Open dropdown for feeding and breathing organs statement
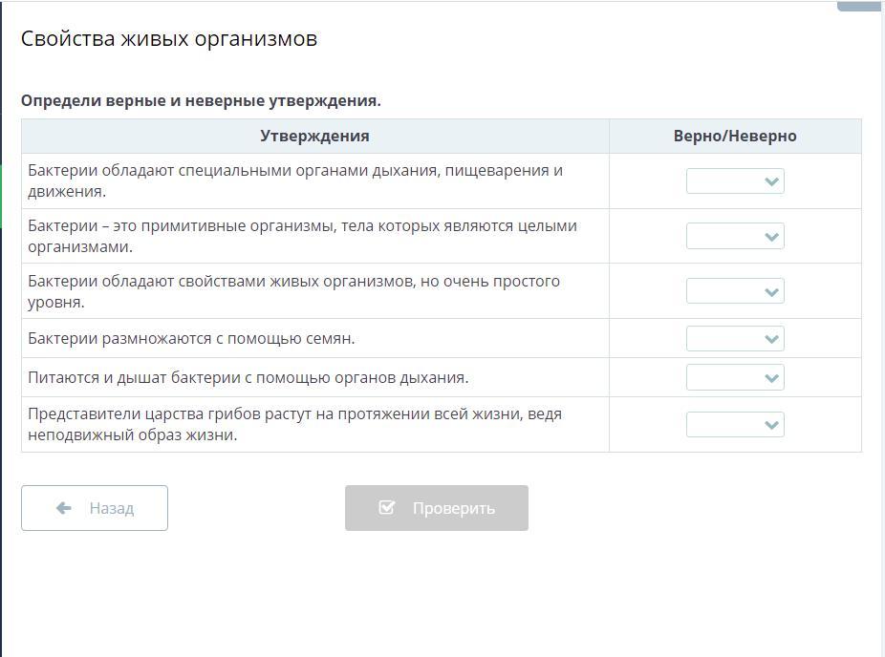885x657 pixels. click(x=735, y=378)
